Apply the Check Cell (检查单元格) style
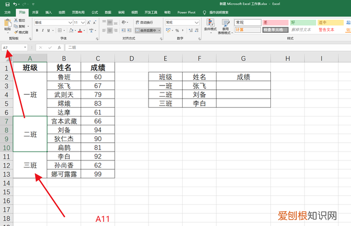 275,30
